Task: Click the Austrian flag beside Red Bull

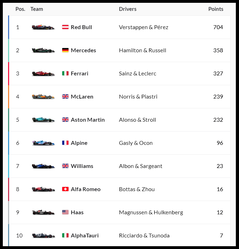Action: point(65,27)
